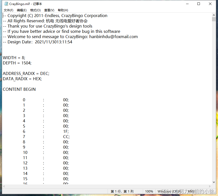Open the 格式(O) menu
Screen dimensions: 218x196
click(x=35, y=10)
